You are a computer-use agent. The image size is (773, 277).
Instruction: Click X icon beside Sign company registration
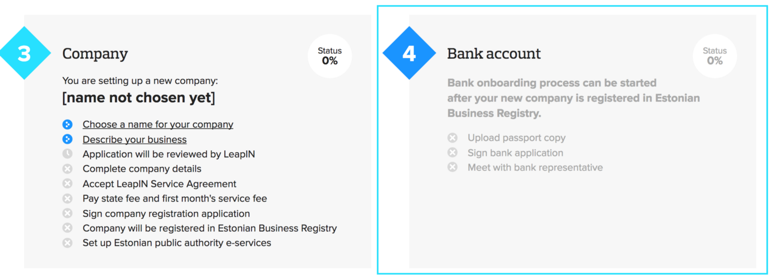[68, 213]
